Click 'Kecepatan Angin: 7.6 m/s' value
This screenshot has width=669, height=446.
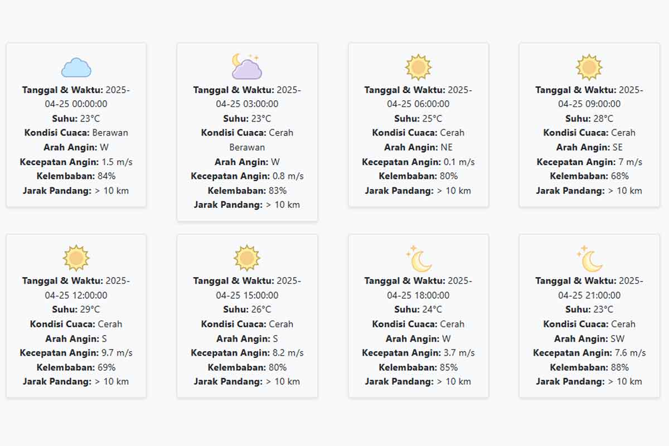pyautogui.click(x=631, y=353)
